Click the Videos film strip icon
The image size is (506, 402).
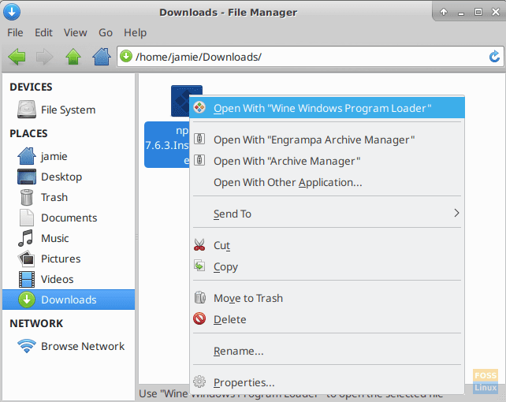pos(27,279)
